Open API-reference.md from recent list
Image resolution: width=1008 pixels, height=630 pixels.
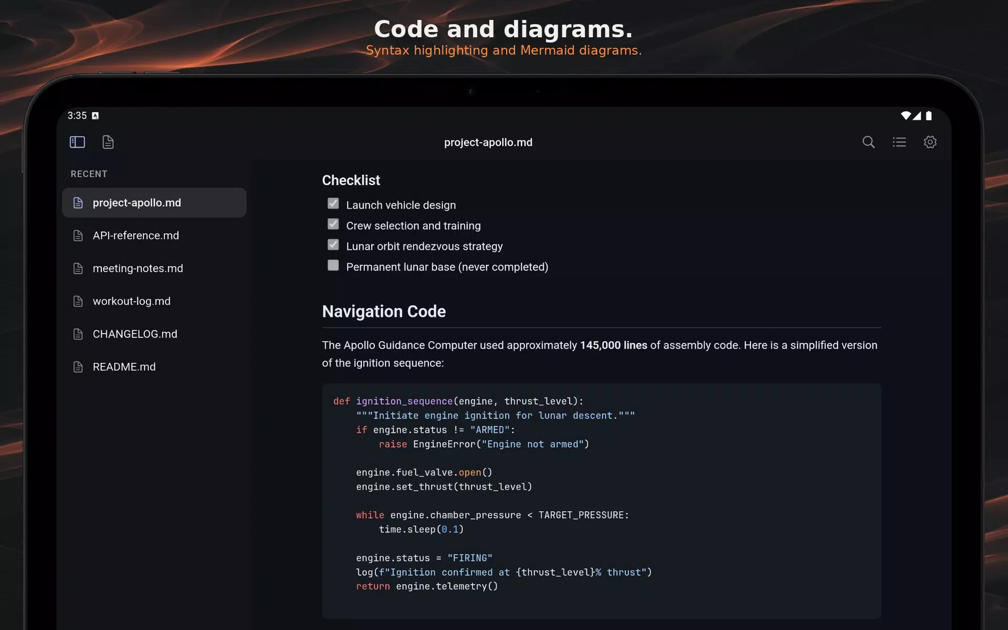click(x=154, y=236)
